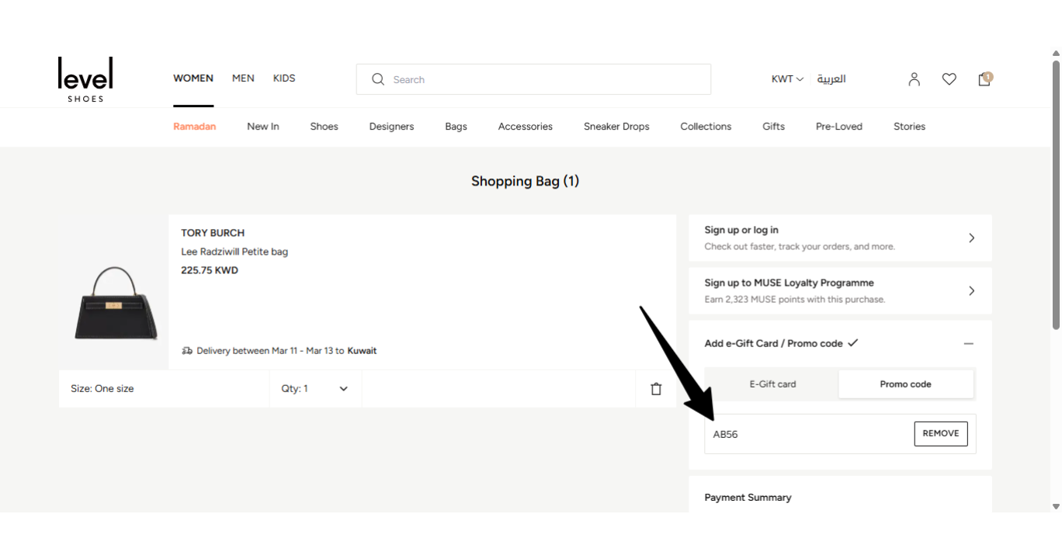Screen dimensions: 1062x559
Task: Open the Stories menu
Action: 909,127
